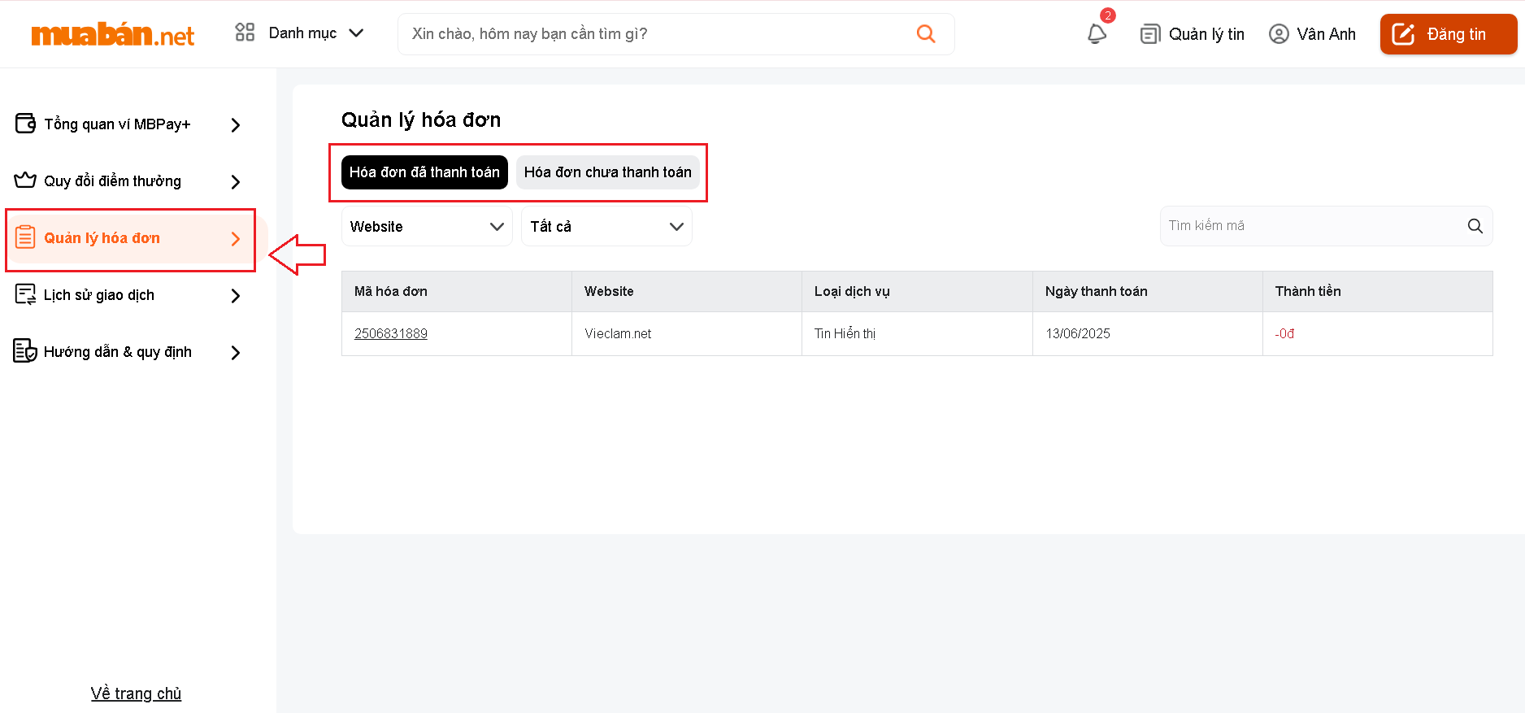Expand the Lịch sử giao dịch chevron
Viewport: 1525px width, 713px height.
click(236, 296)
